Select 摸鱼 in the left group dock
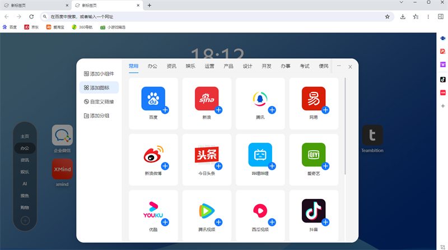Image resolution: width=448 pixels, height=250 pixels. click(x=25, y=196)
